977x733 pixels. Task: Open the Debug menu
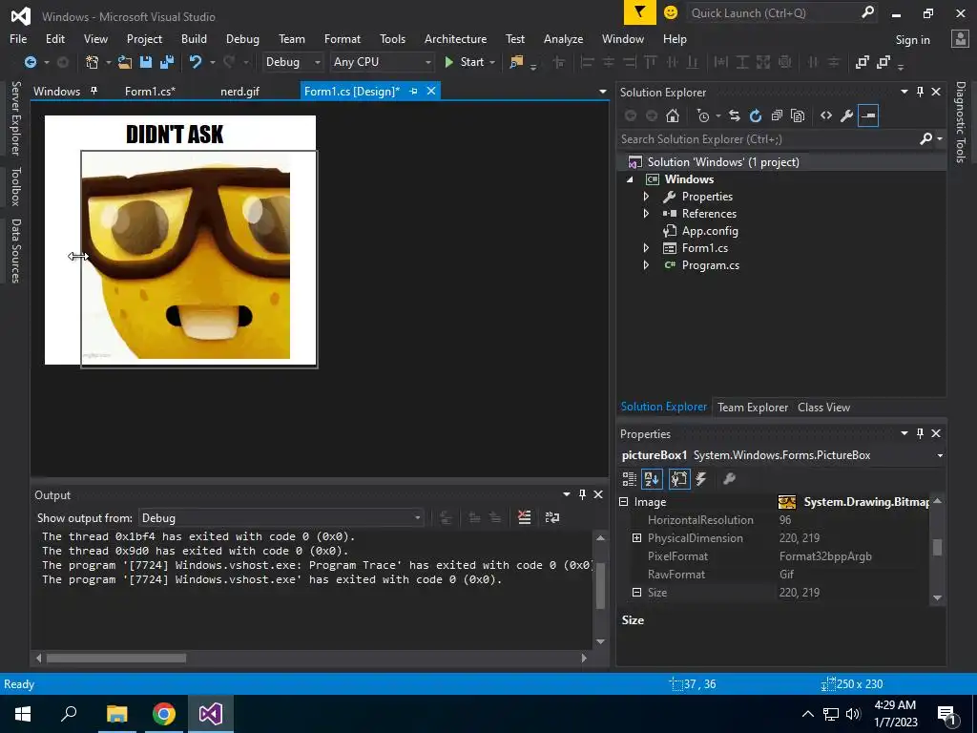pos(242,38)
